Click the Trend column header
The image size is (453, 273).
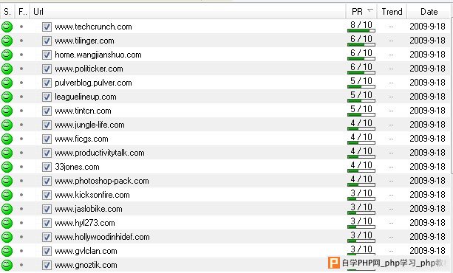pos(392,12)
